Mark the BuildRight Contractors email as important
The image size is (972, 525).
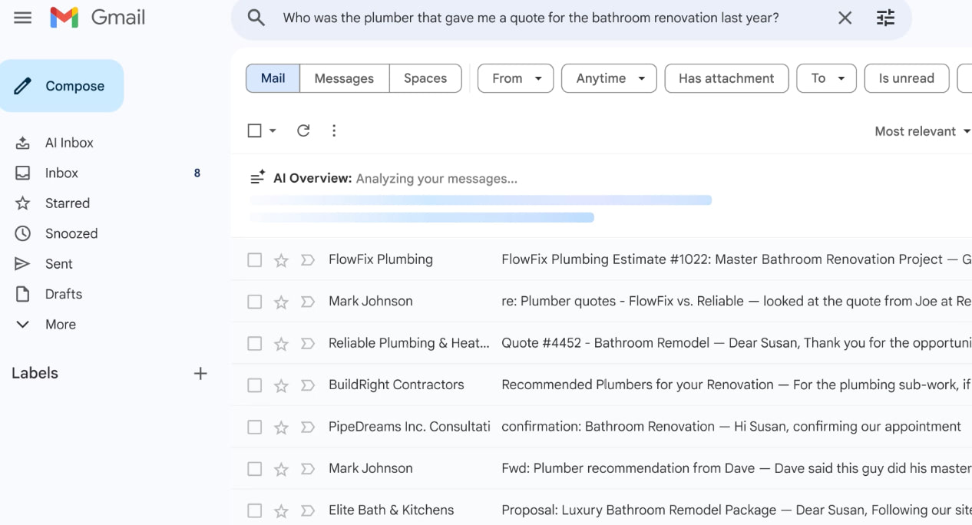tap(308, 385)
